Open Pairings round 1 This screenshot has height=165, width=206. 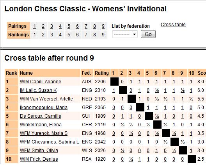click(x=35, y=26)
